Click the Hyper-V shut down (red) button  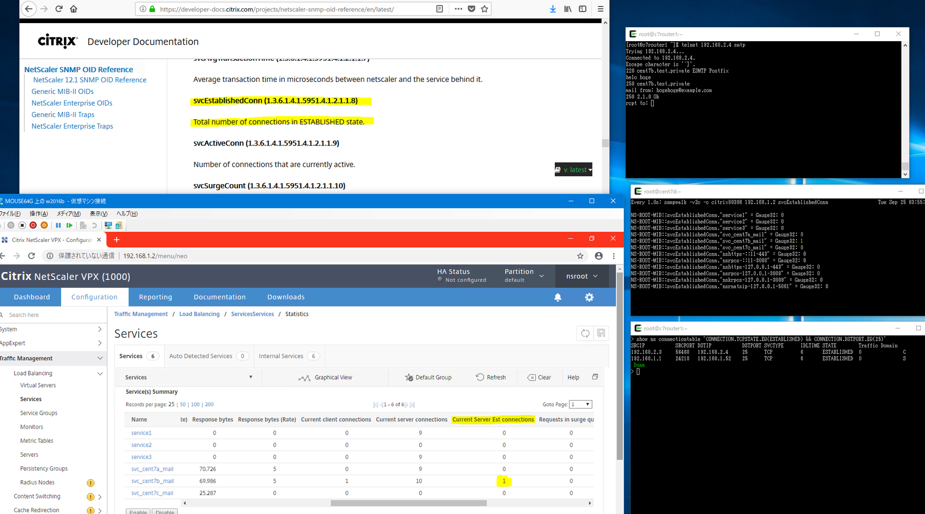coord(33,225)
